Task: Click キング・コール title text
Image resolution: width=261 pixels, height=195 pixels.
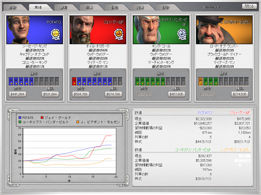Action: 161,46
